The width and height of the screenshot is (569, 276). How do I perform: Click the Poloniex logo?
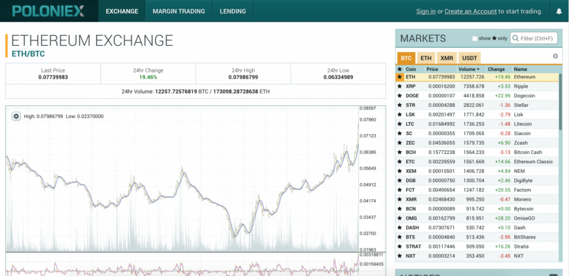click(49, 11)
